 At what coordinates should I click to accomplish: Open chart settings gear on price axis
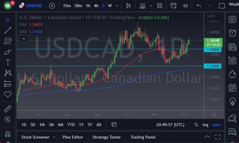point(214,115)
